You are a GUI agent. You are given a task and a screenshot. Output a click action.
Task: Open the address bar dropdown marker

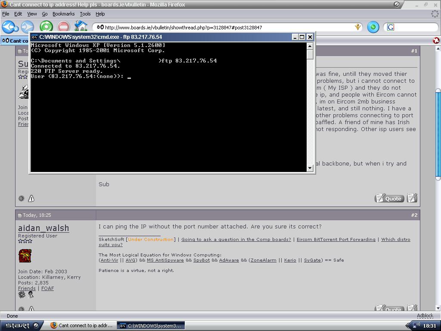point(358,27)
